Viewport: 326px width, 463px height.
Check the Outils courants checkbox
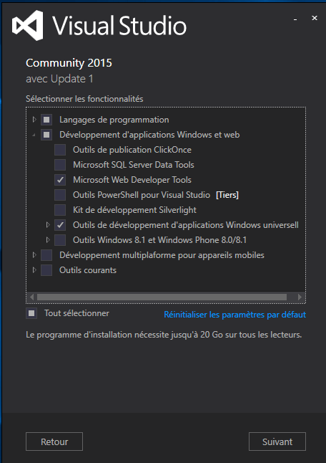(46, 270)
